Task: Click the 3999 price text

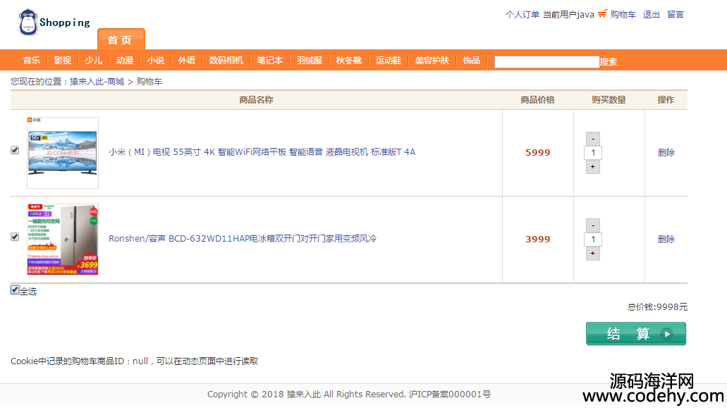Action: [538, 239]
